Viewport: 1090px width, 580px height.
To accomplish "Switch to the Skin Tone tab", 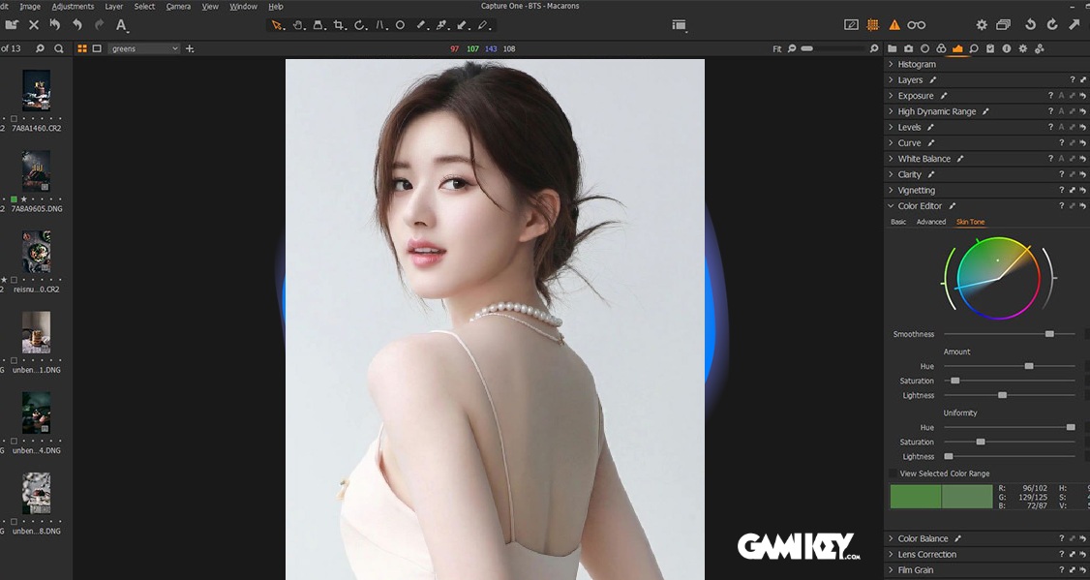I will tap(970, 222).
